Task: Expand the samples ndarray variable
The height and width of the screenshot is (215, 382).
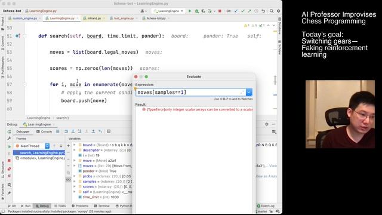Action: click(x=75, y=182)
